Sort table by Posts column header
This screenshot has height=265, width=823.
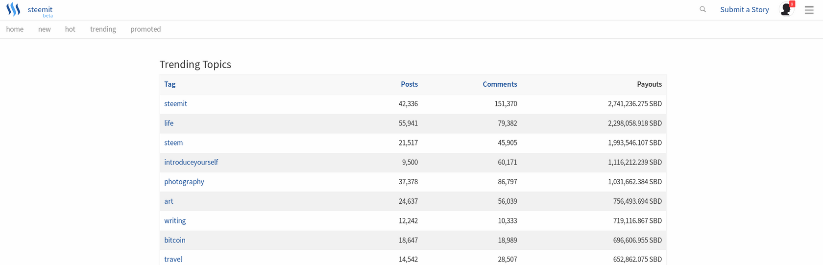[409, 84]
